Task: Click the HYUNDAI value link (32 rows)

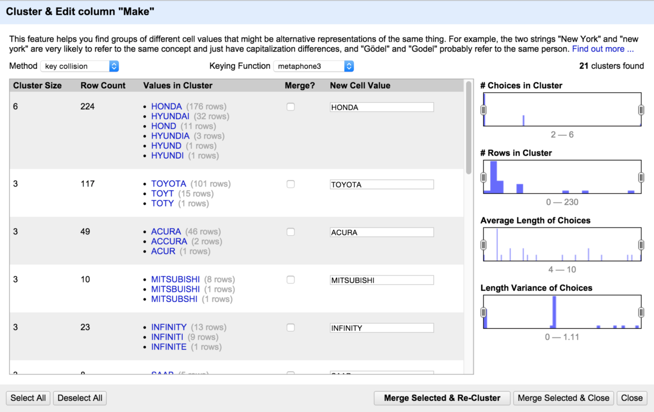Action: [170, 116]
